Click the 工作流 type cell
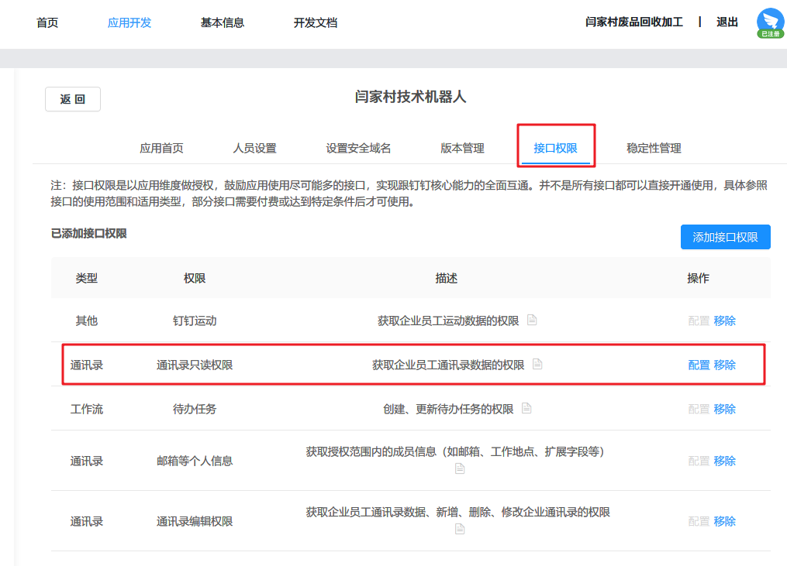The height and width of the screenshot is (566, 787). [86, 409]
